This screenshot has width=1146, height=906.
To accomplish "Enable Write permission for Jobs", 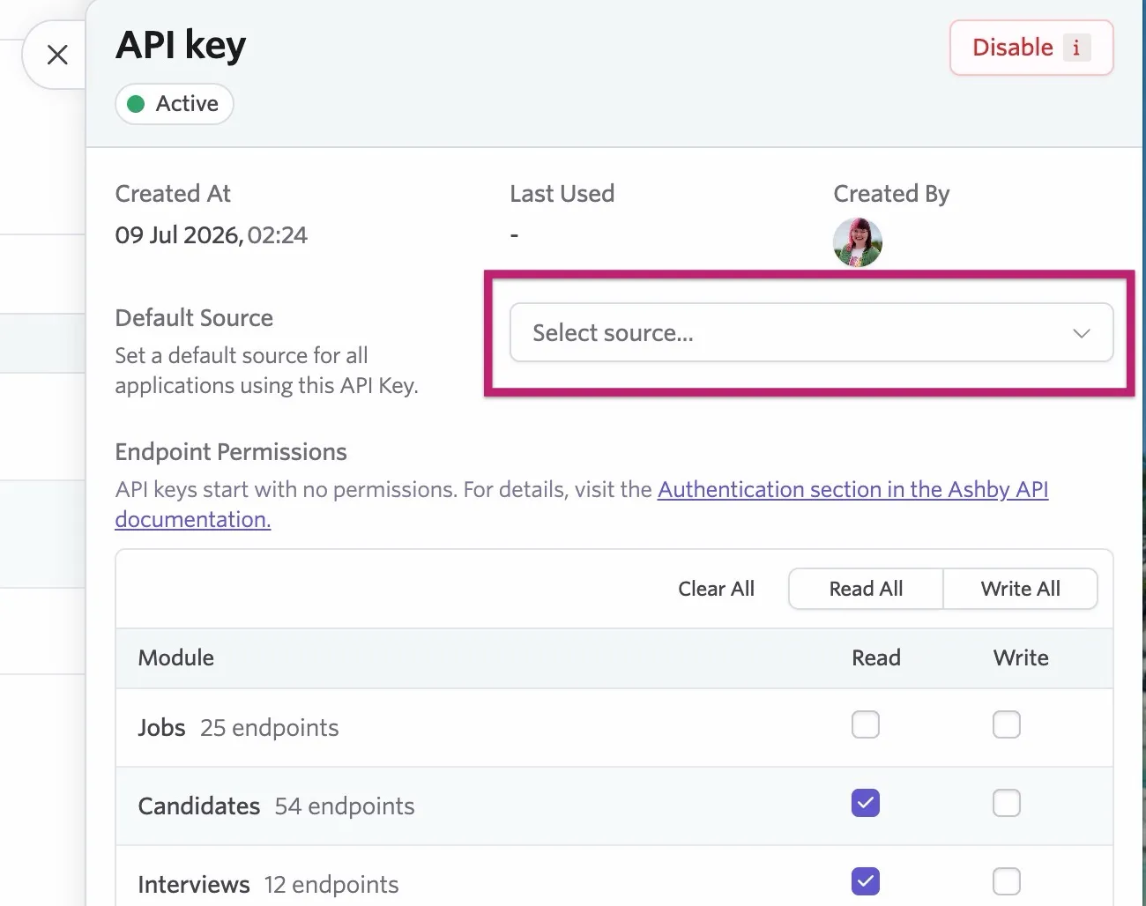I will click(x=1007, y=724).
